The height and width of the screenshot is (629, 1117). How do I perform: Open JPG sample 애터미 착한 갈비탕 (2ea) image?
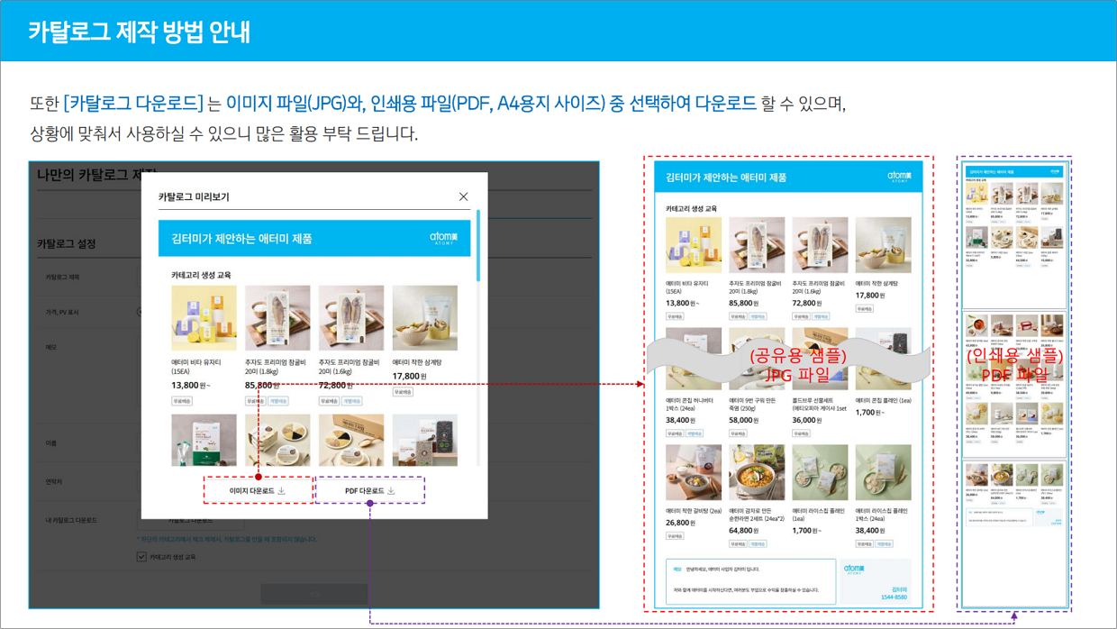(x=694, y=472)
